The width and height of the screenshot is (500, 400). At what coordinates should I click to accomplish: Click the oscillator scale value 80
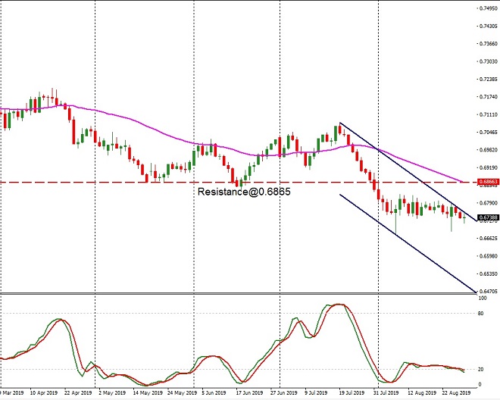tap(481, 314)
